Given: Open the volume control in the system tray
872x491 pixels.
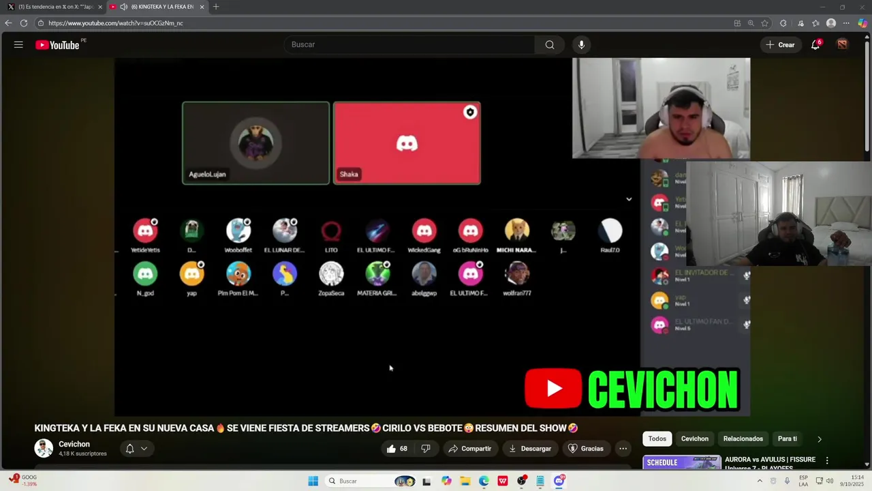Looking at the screenshot, I should coord(830,481).
